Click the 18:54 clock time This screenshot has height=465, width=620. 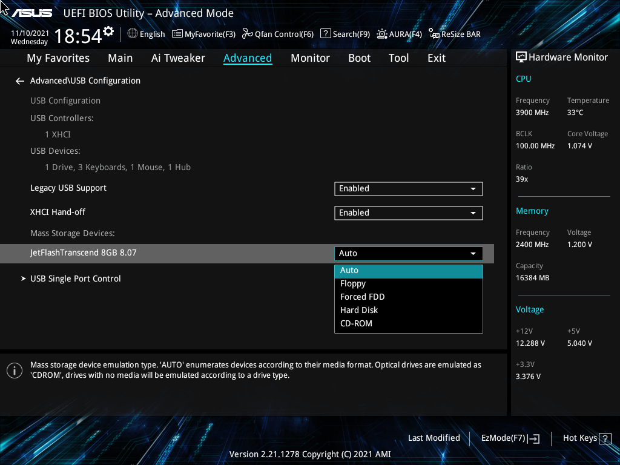(x=78, y=36)
